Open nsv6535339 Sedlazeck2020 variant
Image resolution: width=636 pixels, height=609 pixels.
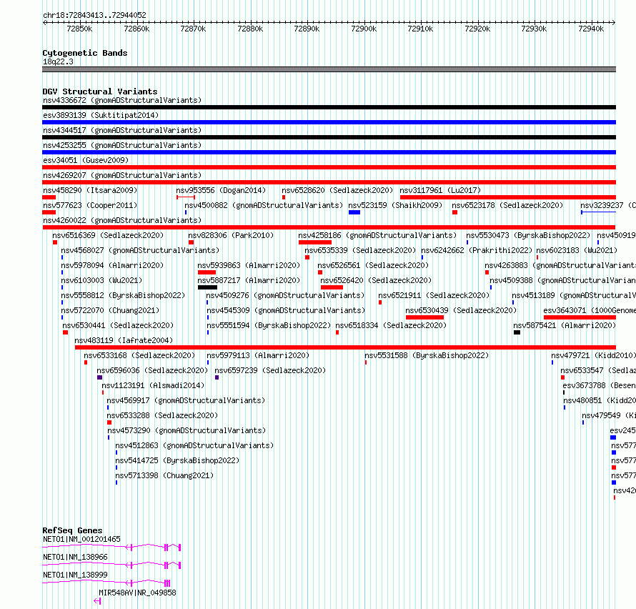360,250
